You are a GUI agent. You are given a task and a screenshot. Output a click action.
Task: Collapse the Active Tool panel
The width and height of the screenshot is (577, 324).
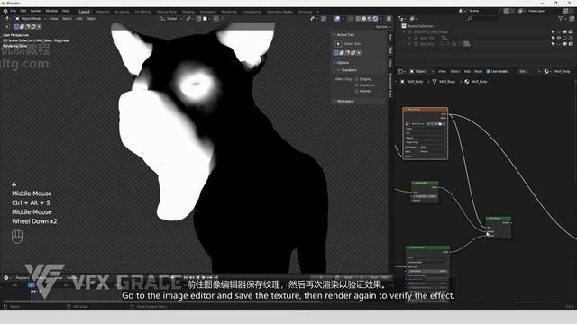(x=334, y=35)
